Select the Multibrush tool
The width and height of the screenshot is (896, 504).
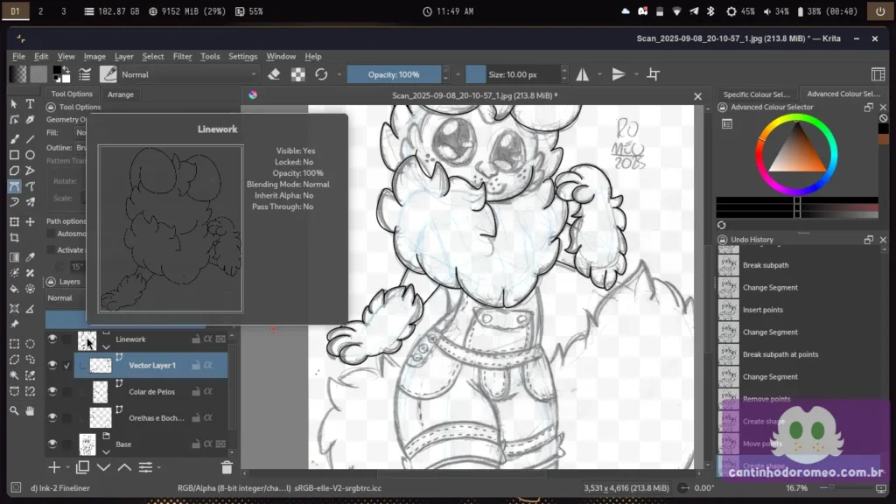[x=31, y=202]
